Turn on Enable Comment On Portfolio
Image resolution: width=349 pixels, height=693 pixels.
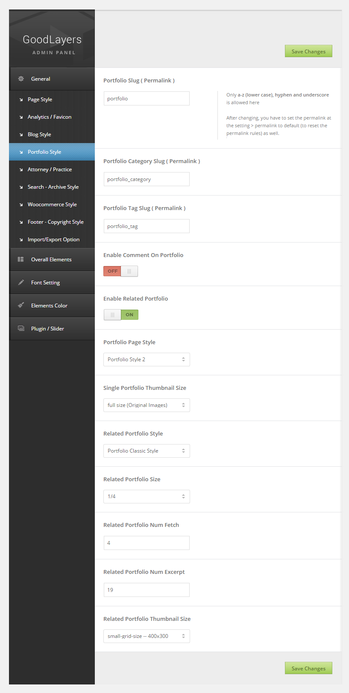point(121,271)
